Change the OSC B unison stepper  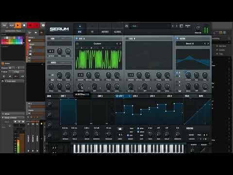pyautogui.click(x=131, y=75)
